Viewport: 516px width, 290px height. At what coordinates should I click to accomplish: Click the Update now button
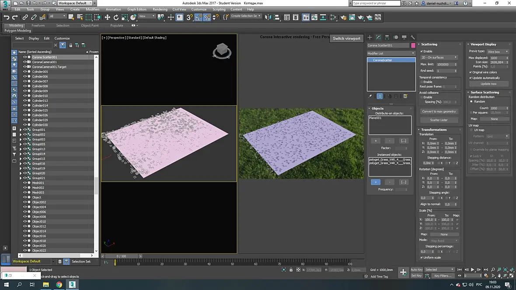pos(488,84)
